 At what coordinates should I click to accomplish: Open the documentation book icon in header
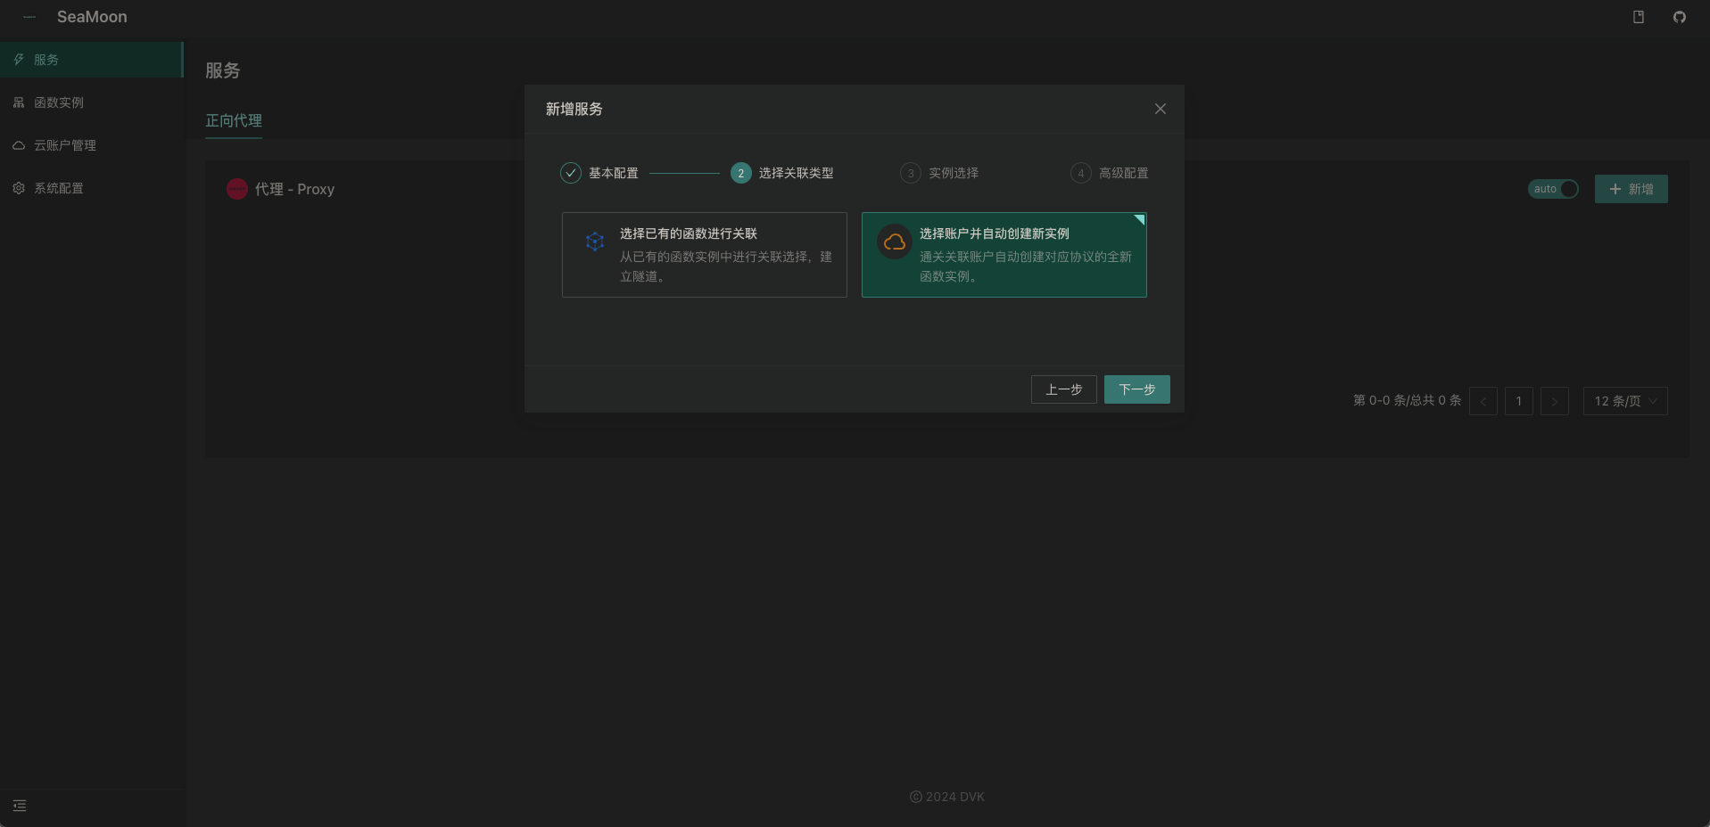(x=1639, y=17)
